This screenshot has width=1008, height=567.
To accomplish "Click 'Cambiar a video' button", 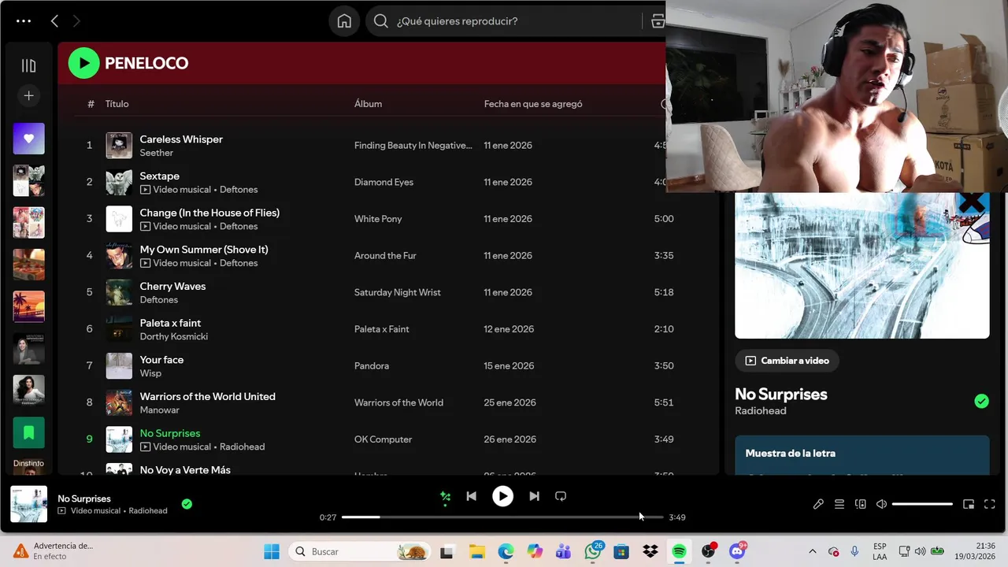I will [x=787, y=361].
